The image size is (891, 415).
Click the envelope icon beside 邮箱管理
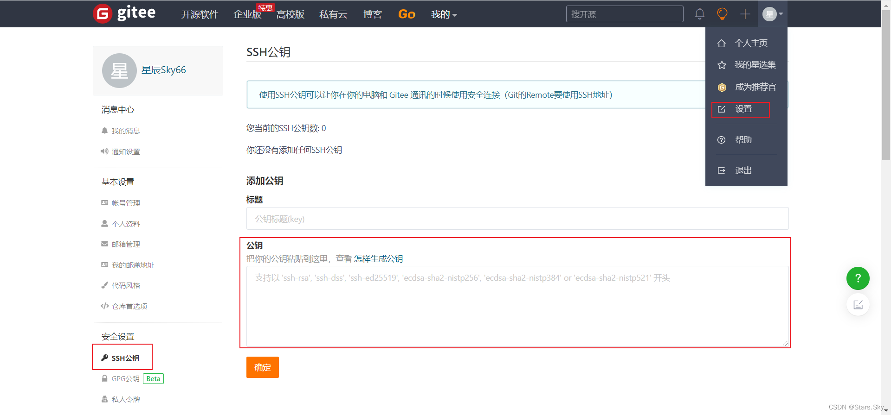click(x=104, y=244)
